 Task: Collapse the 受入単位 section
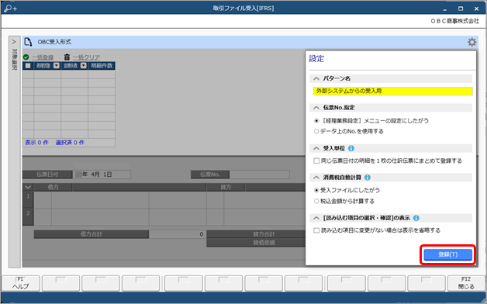coord(316,148)
